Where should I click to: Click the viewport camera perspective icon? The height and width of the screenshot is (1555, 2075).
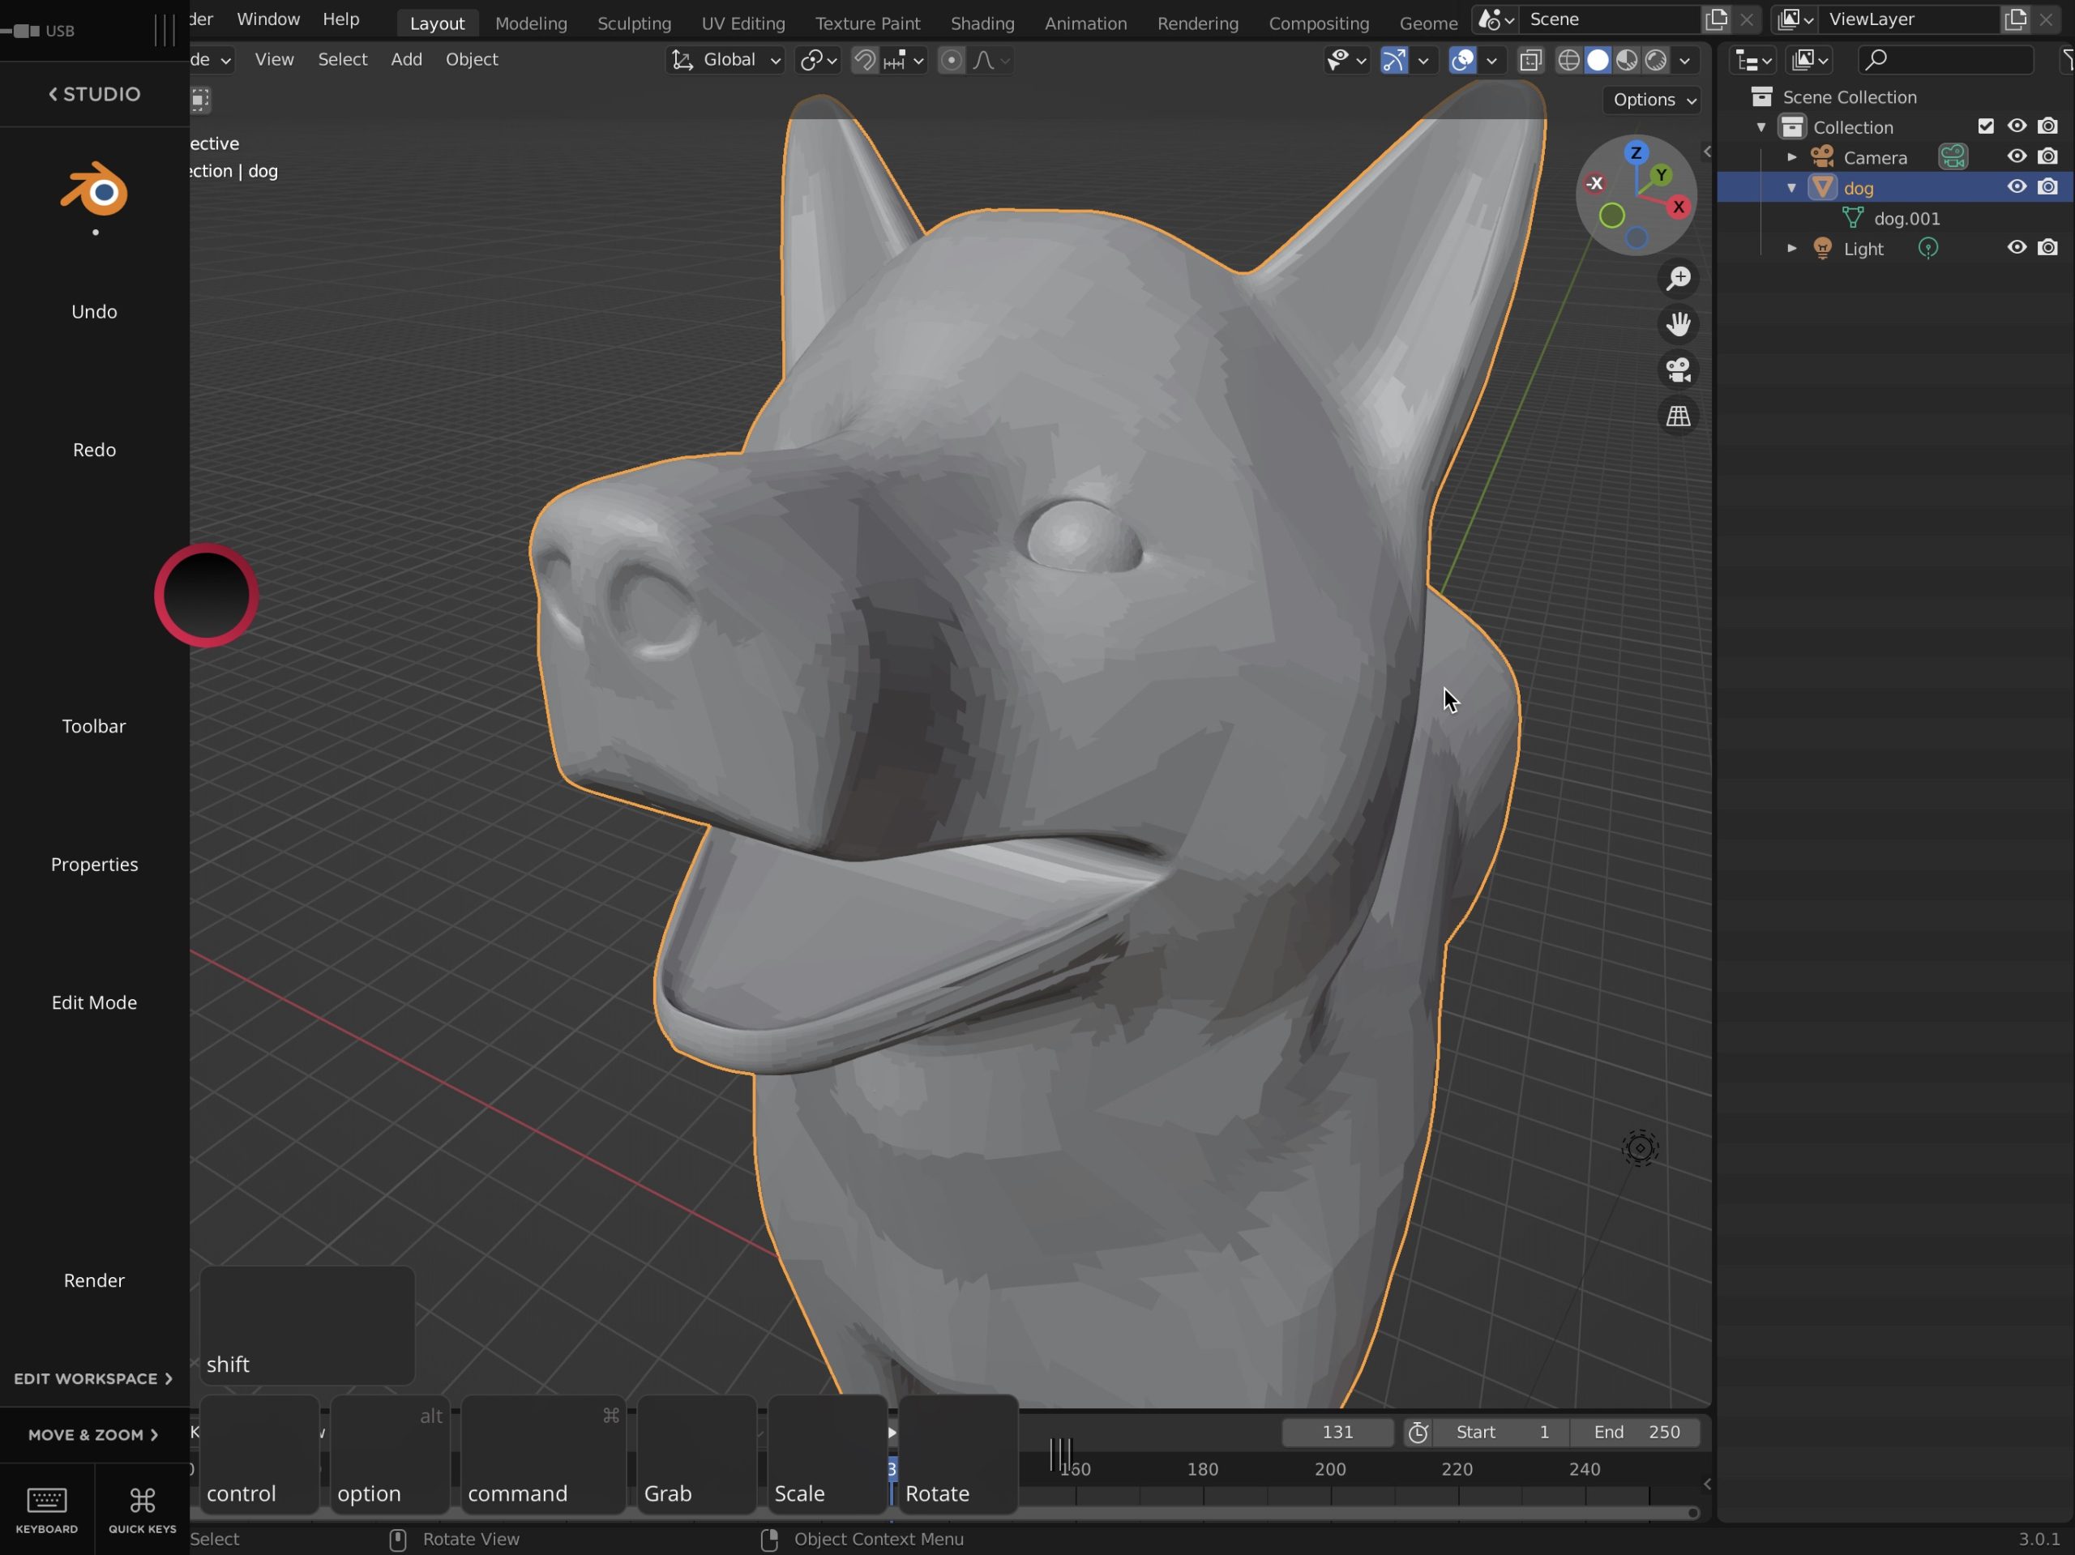point(1678,370)
